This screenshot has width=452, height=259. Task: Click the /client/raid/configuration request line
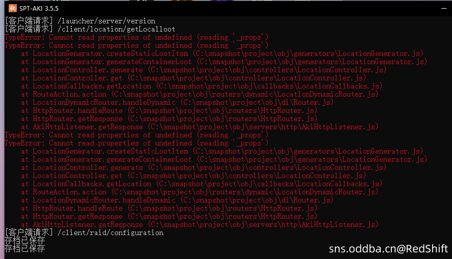84,233
